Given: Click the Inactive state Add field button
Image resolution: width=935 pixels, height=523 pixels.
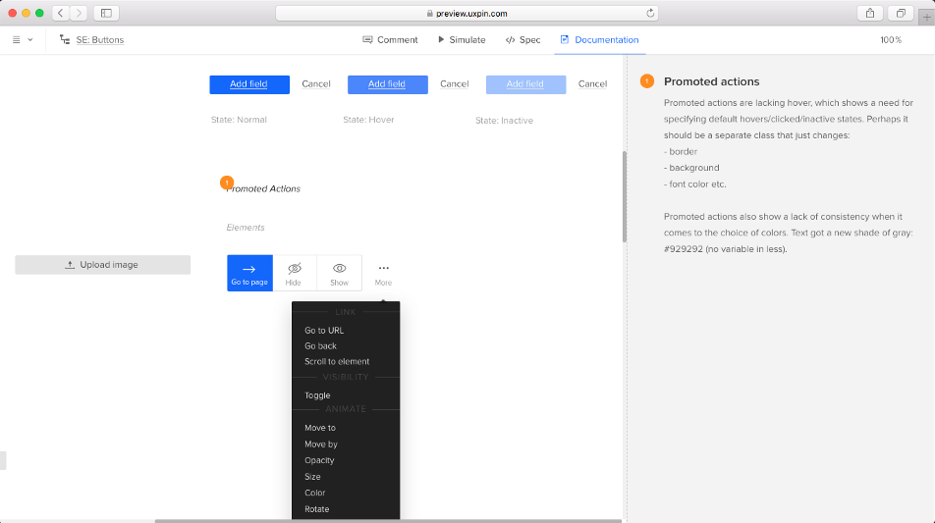Looking at the screenshot, I should point(526,84).
